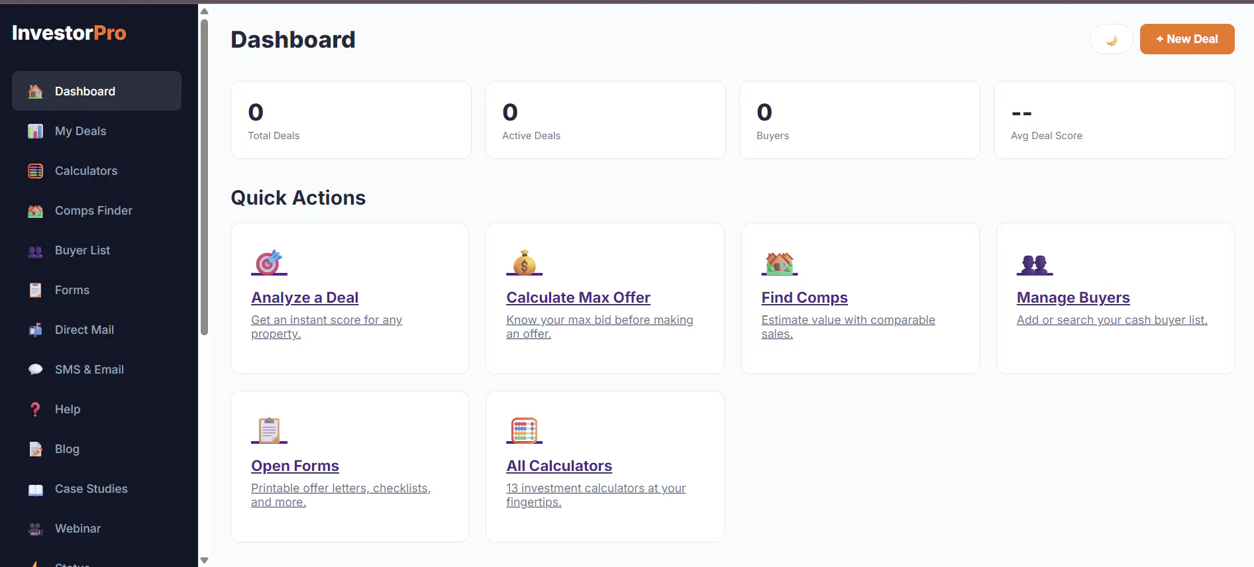
Task: Click the Active Deals stat card
Action: pyautogui.click(x=605, y=120)
